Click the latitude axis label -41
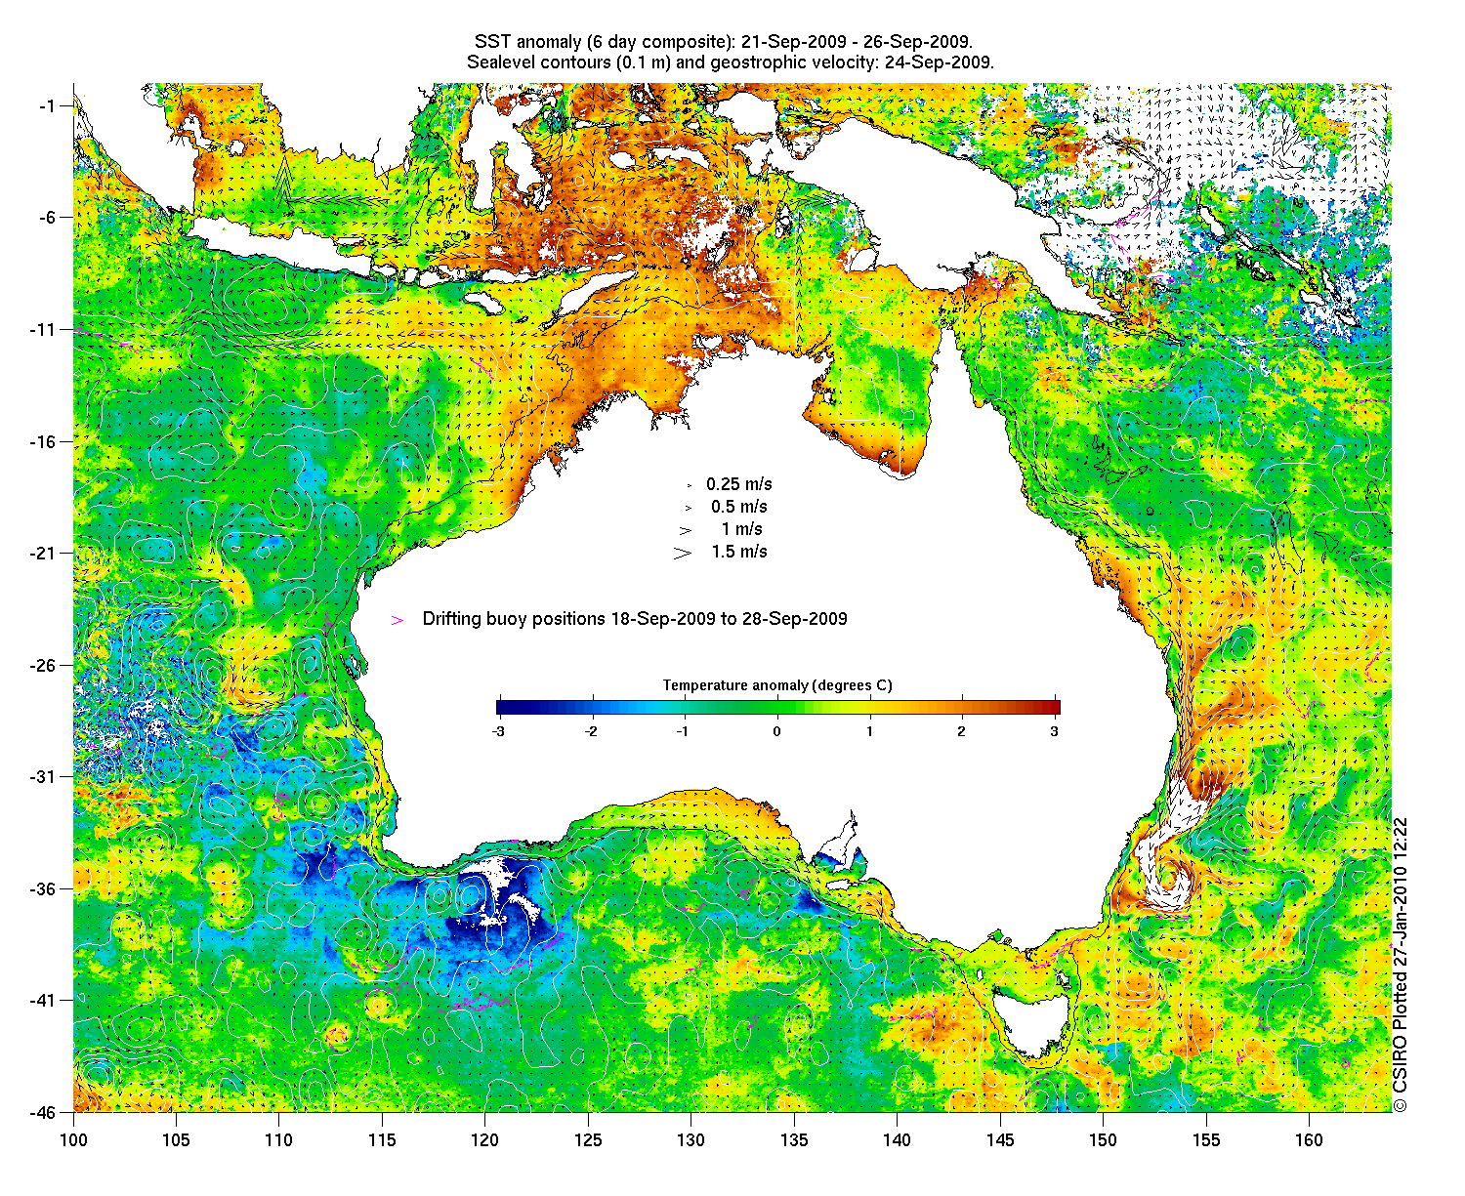1465x1196 pixels. coord(44,1001)
